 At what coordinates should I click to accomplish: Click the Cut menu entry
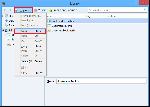click(30, 41)
